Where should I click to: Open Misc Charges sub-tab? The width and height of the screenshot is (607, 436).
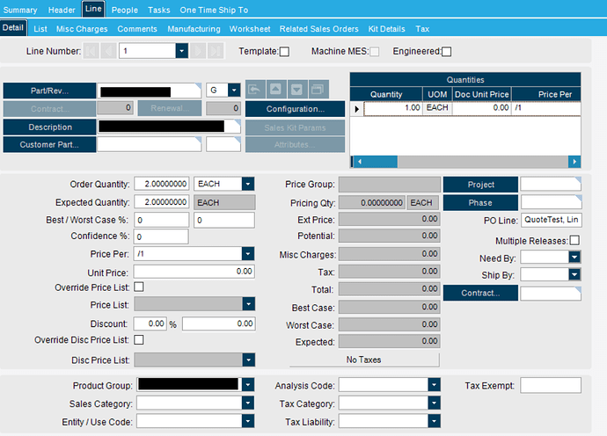pyautogui.click(x=82, y=29)
